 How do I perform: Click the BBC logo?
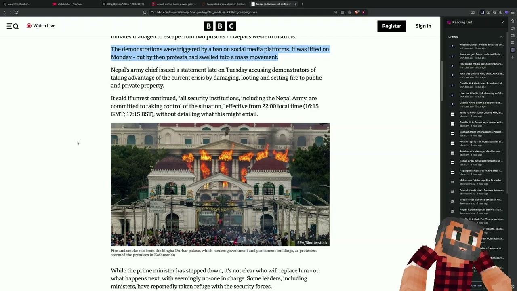click(x=220, y=26)
